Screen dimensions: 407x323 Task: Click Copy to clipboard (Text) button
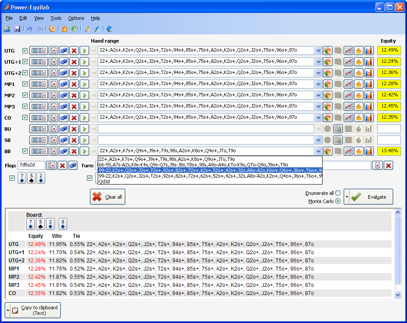(36, 310)
